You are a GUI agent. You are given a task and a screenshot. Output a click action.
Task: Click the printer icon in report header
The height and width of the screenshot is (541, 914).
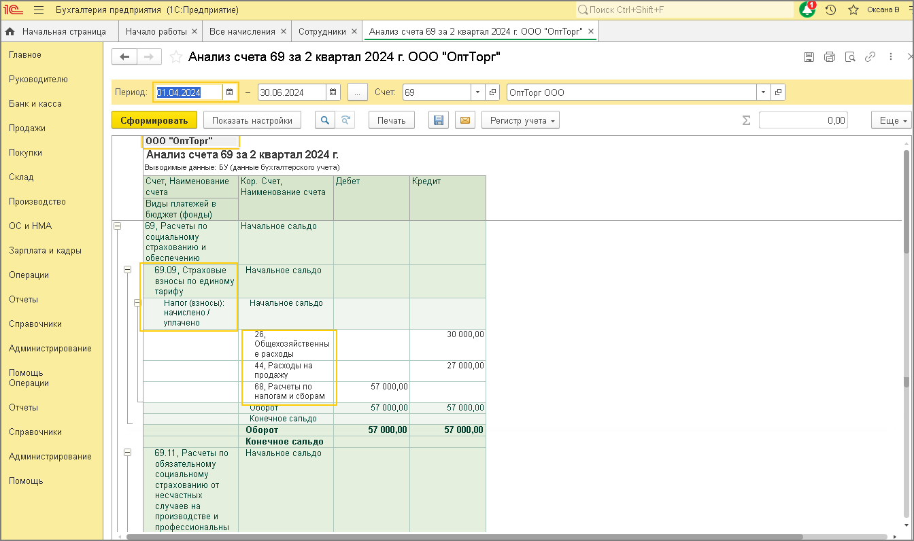[x=829, y=57]
